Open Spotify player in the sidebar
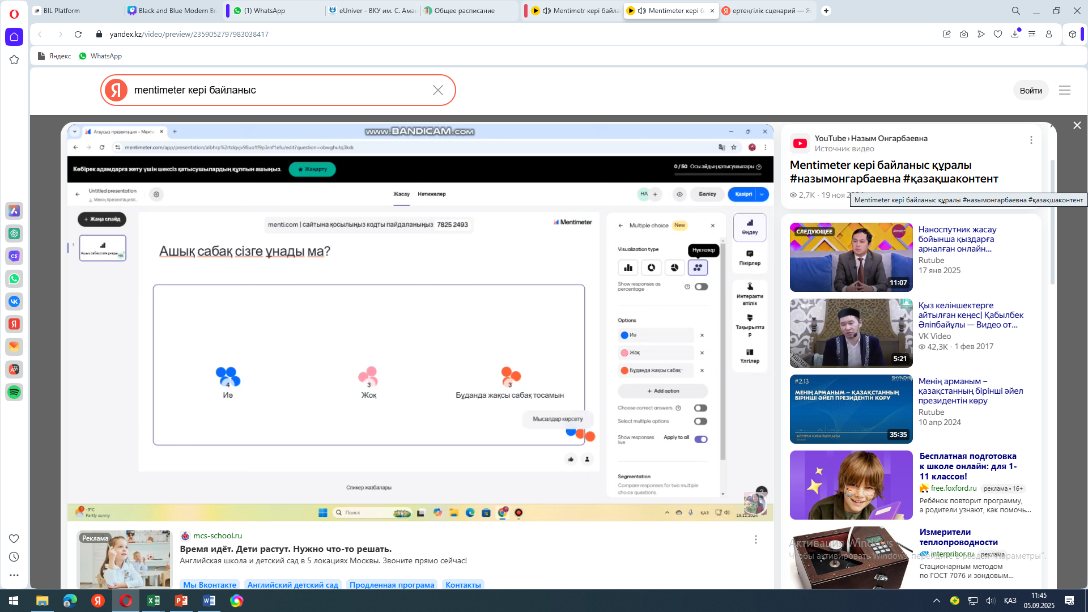 [x=14, y=392]
